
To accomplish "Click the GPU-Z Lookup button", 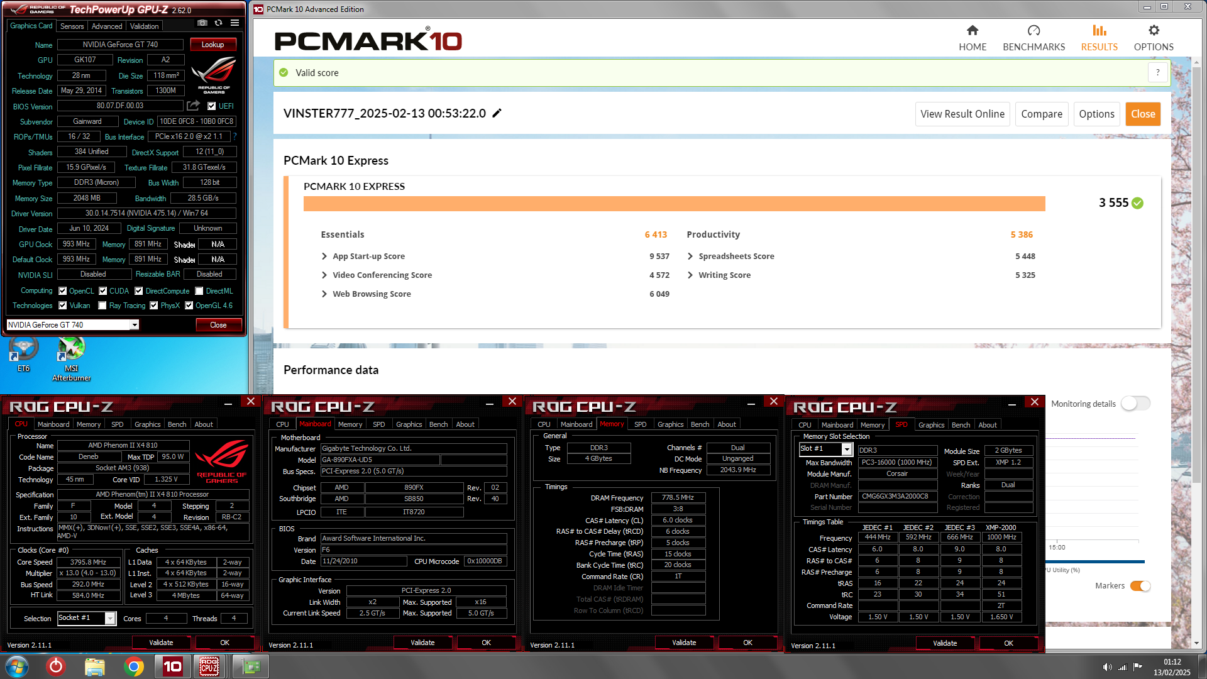I will [212, 45].
